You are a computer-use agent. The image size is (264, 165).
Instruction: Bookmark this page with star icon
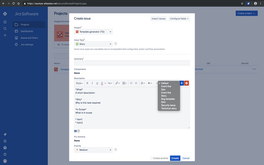point(242,3)
